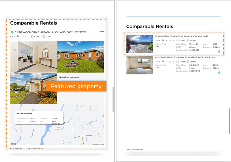Open the 15 Vanderbilt Parade thumbnail photo
231x162 pixels.
pos(140,44)
